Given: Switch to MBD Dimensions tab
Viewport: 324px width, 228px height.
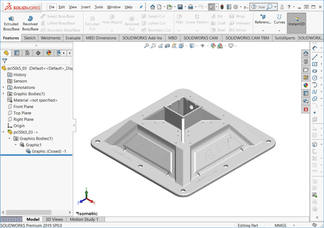Looking at the screenshot, I should coord(101,38).
